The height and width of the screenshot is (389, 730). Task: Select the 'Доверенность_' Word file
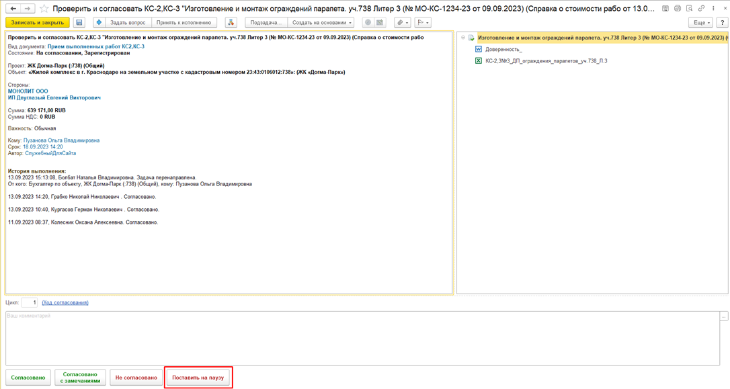(x=503, y=50)
